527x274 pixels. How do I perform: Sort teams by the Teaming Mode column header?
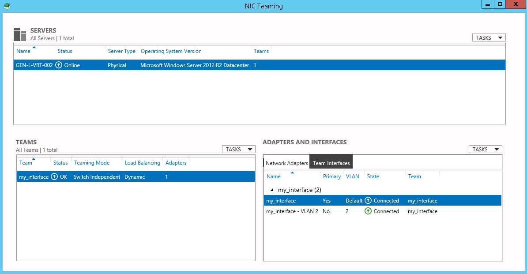click(91, 162)
